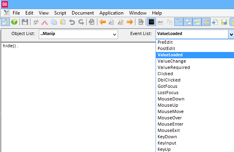234x152 pixels.
Task: Click the drafting tools designer icon
Action: (5, 22)
